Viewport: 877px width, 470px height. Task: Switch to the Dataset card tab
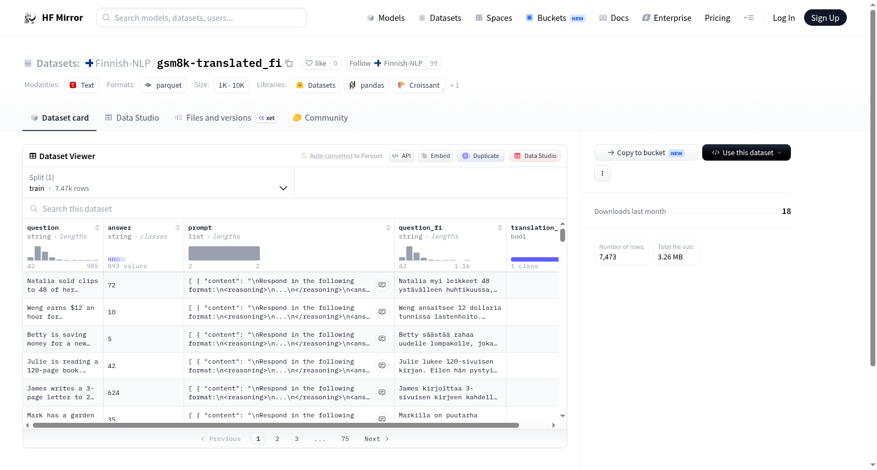click(x=60, y=118)
